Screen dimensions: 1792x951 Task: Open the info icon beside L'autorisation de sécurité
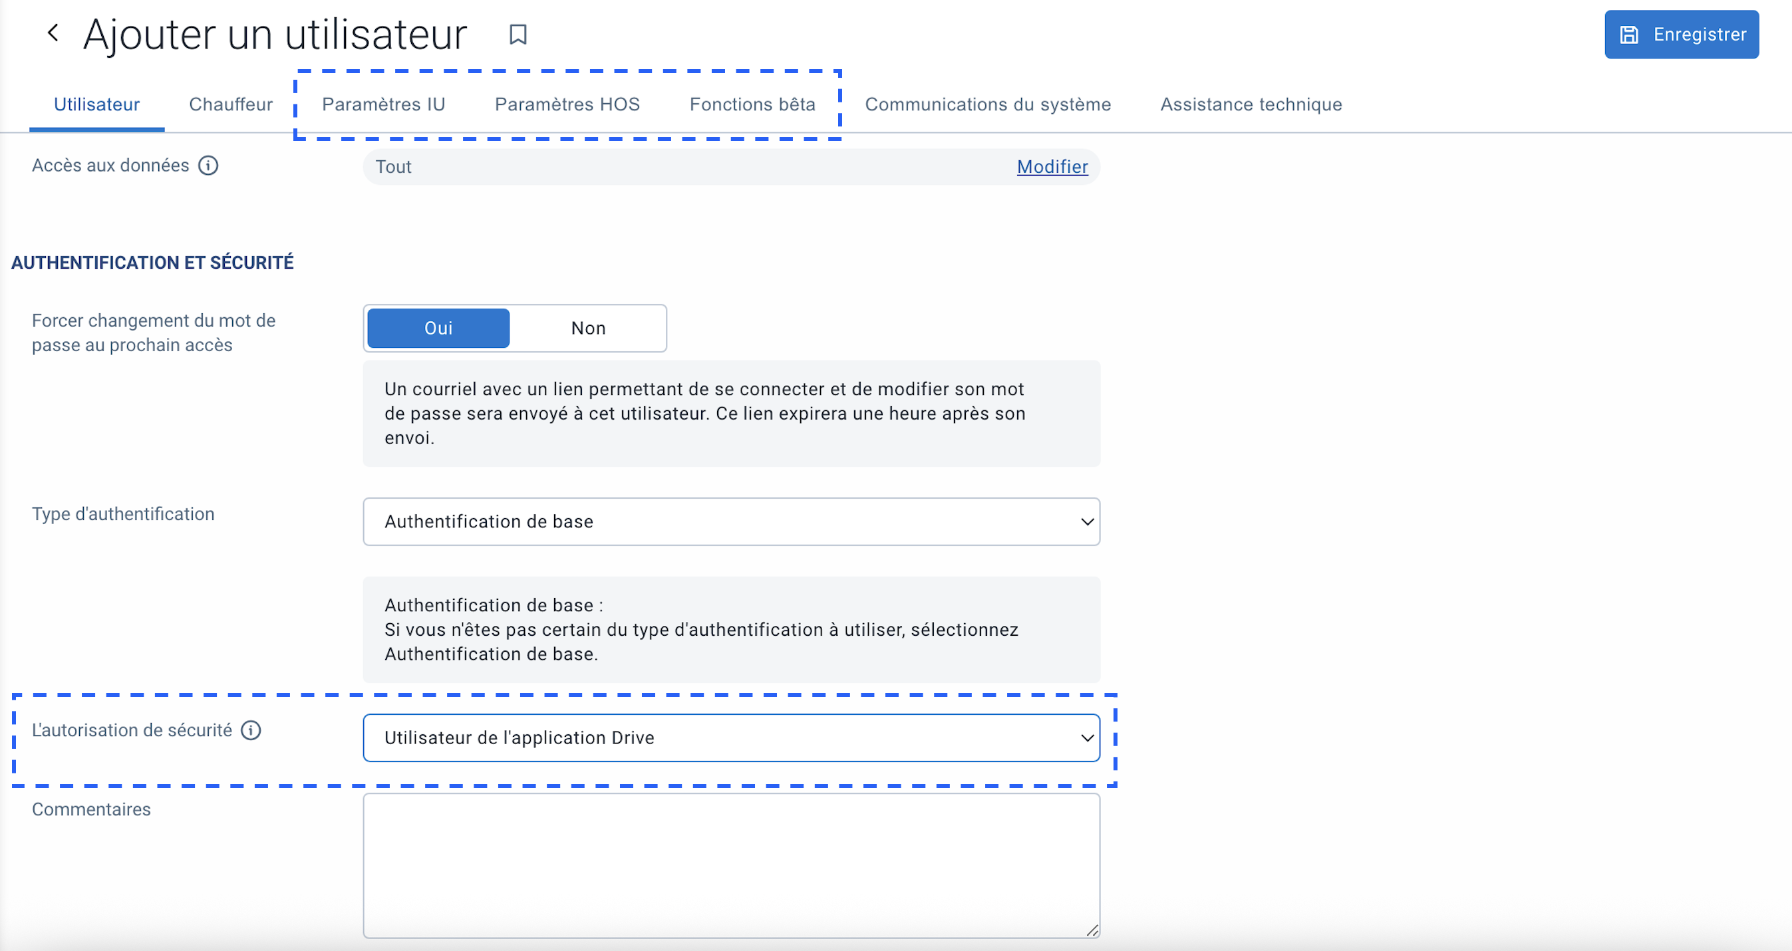pyautogui.click(x=250, y=730)
